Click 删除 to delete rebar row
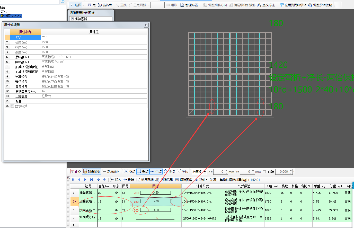The height and width of the screenshot is (228, 354). [x=129, y=180]
